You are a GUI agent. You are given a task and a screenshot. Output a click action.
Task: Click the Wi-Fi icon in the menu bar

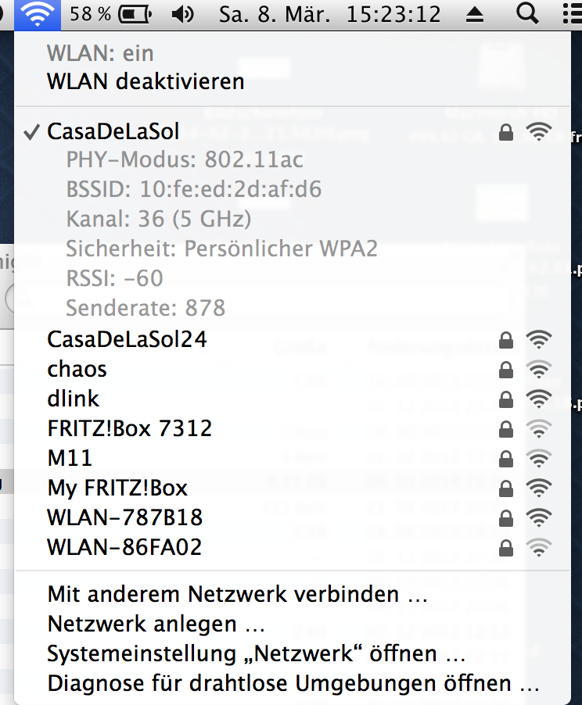coord(38,14)
